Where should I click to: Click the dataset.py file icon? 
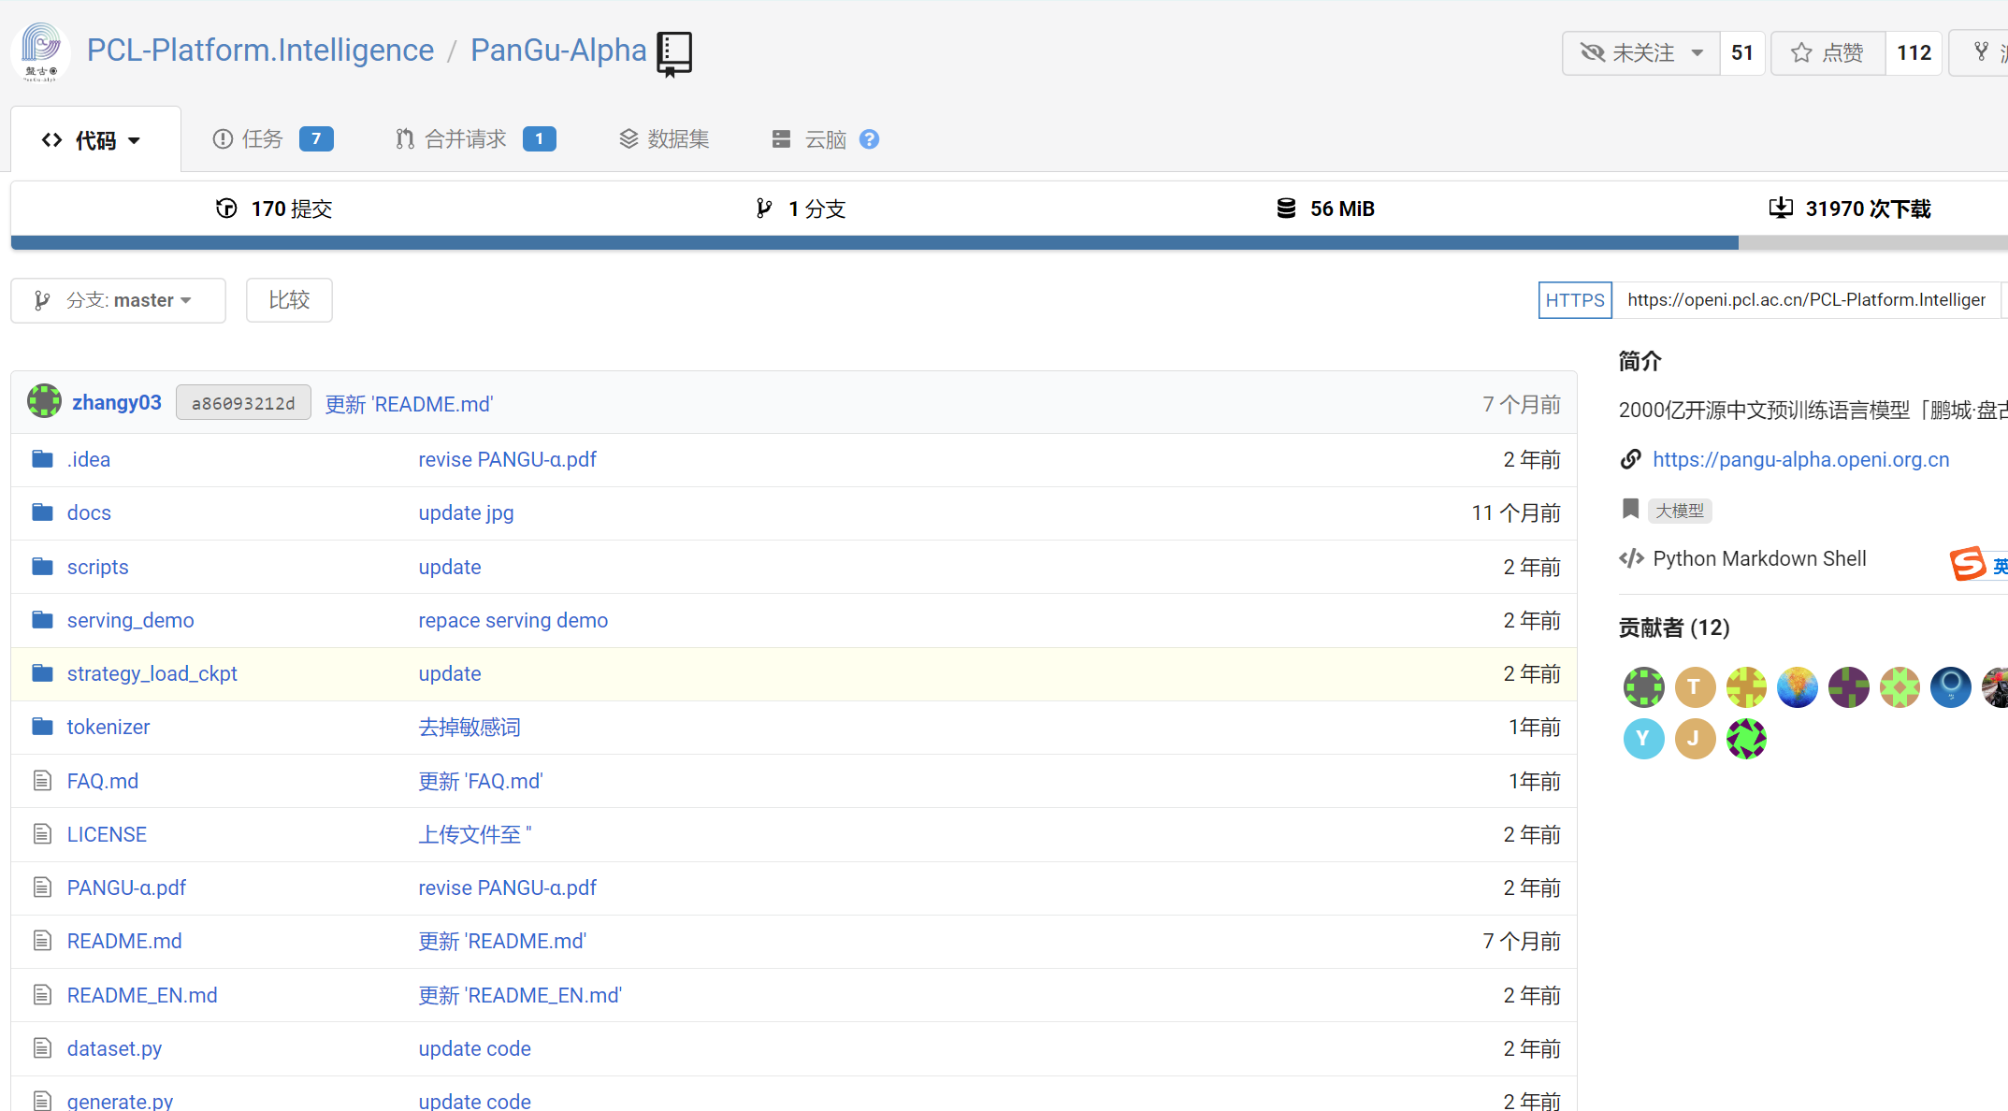[42, 1048]
